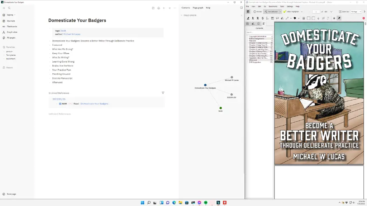Screen dimensions: 367x206
Task: Select Okular Typewriter annotation tool
Action: (x=267, y=18)
